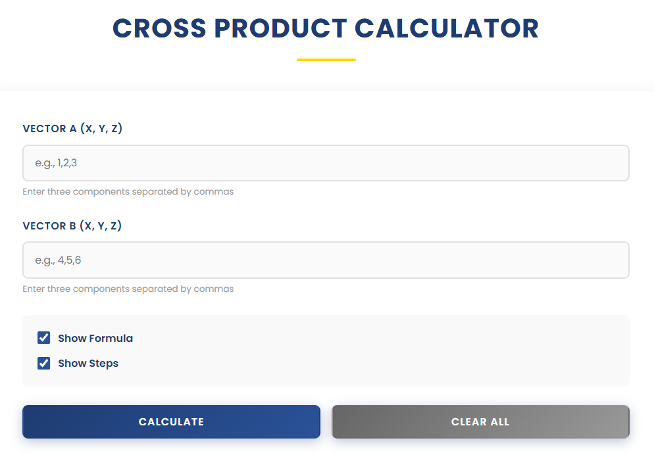Click the Show Steps text label

point(89,362)
